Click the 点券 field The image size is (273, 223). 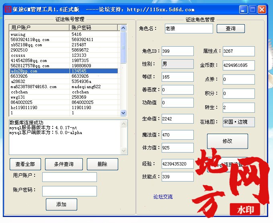coord(239,80)
